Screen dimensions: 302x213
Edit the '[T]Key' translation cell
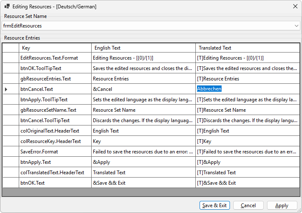pyautogui.click(x=248, y=141)
